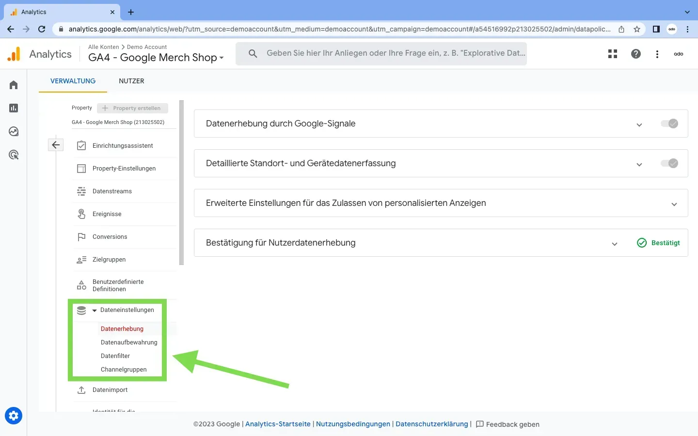The height and width of the screenshot is (436, 698).
Task: Open the Help question mark icon
Action: click(x=636, y=54)
